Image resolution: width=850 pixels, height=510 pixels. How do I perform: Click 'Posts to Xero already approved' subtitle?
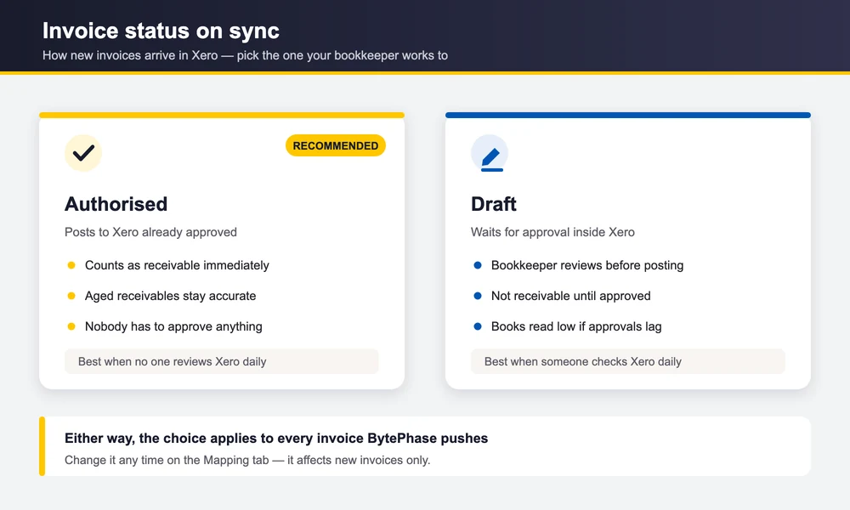click(x=150, y=232)
